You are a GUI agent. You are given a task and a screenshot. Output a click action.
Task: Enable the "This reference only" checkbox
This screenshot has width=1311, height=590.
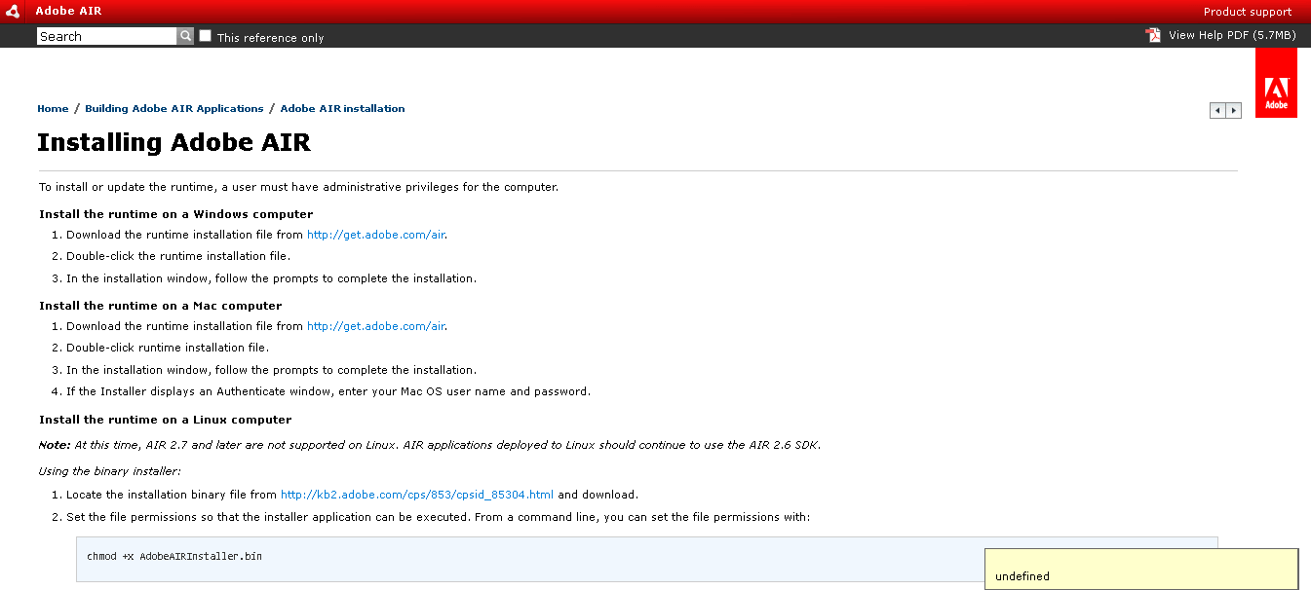pos(205,36)
